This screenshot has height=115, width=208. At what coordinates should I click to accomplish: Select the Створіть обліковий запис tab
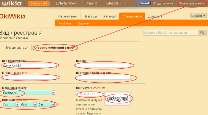(54, 48)
